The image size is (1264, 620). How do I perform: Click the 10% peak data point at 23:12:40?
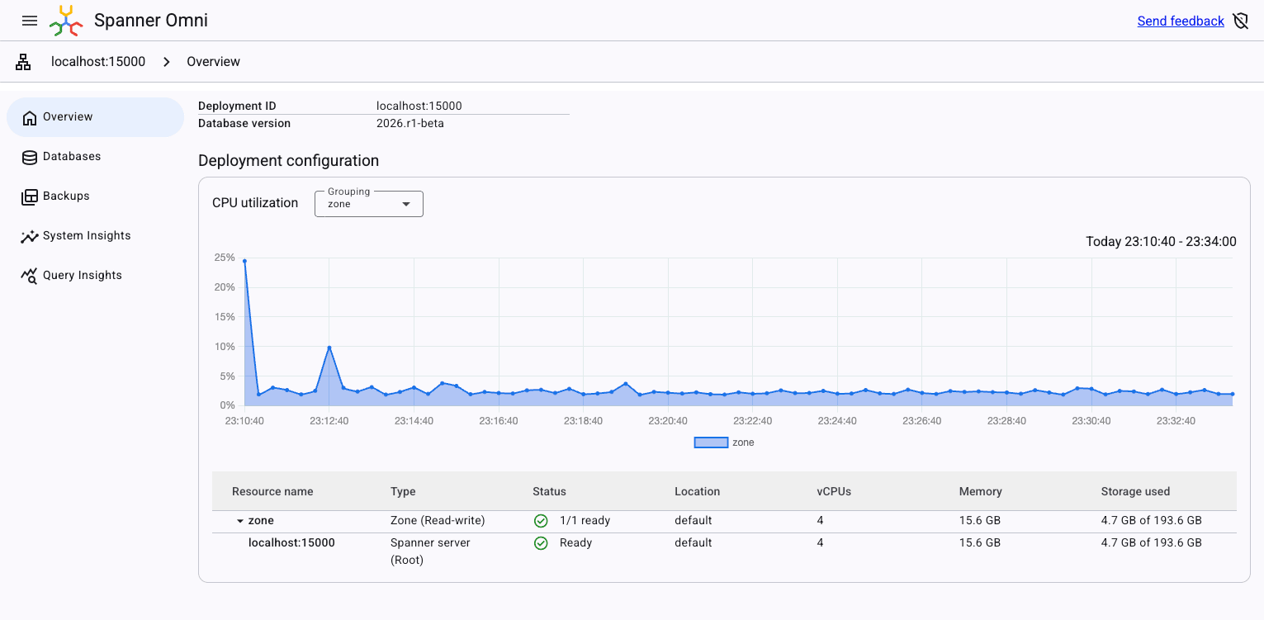[329, 348]
